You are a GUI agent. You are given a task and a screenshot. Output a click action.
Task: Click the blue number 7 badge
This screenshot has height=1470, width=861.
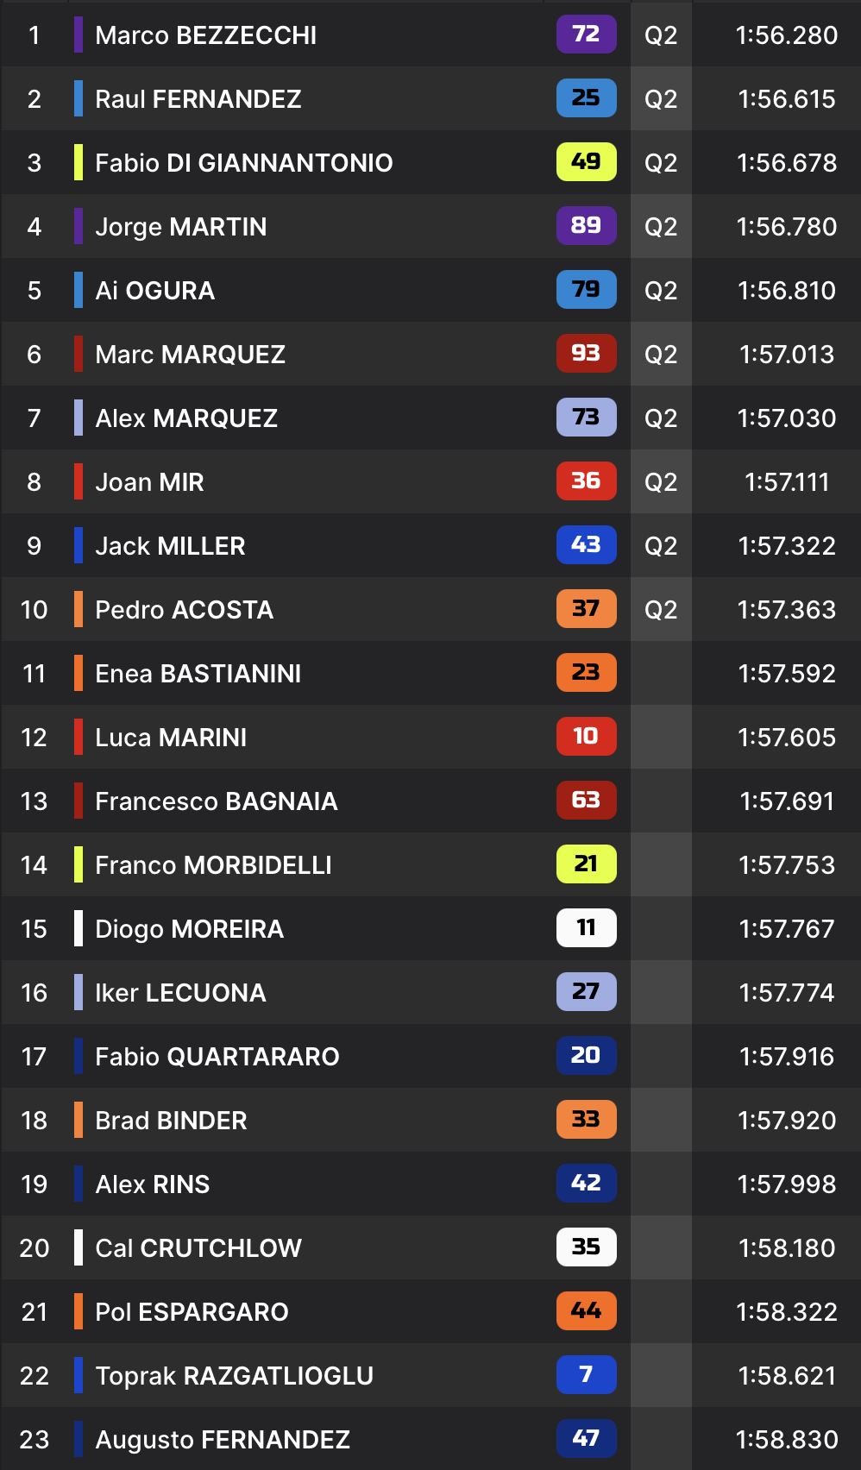click(x=586, y=1375)
